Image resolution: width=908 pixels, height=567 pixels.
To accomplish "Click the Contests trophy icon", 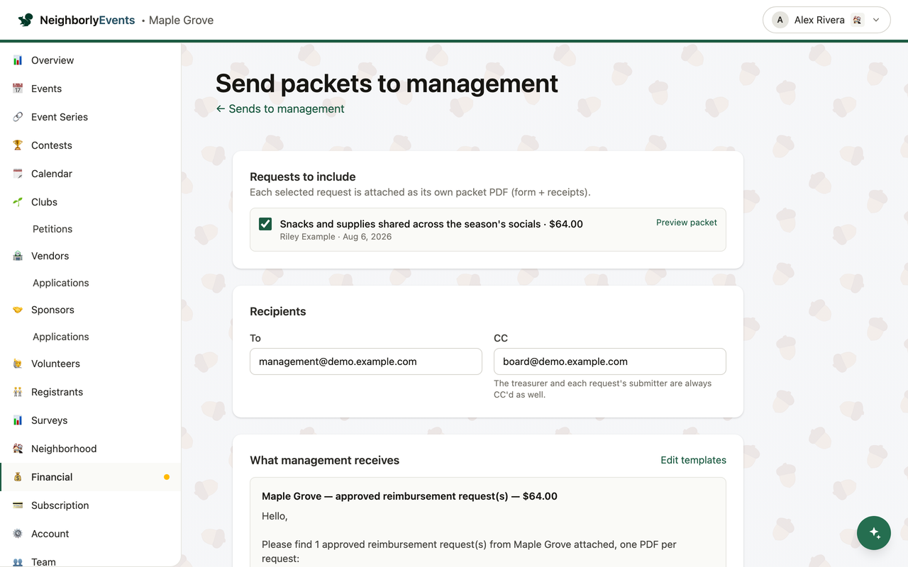I will coord(18,145).
